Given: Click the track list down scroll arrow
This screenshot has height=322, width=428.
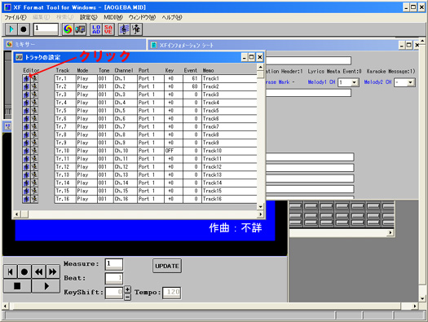Looking at the screenshot, I should tap(260, 206).
